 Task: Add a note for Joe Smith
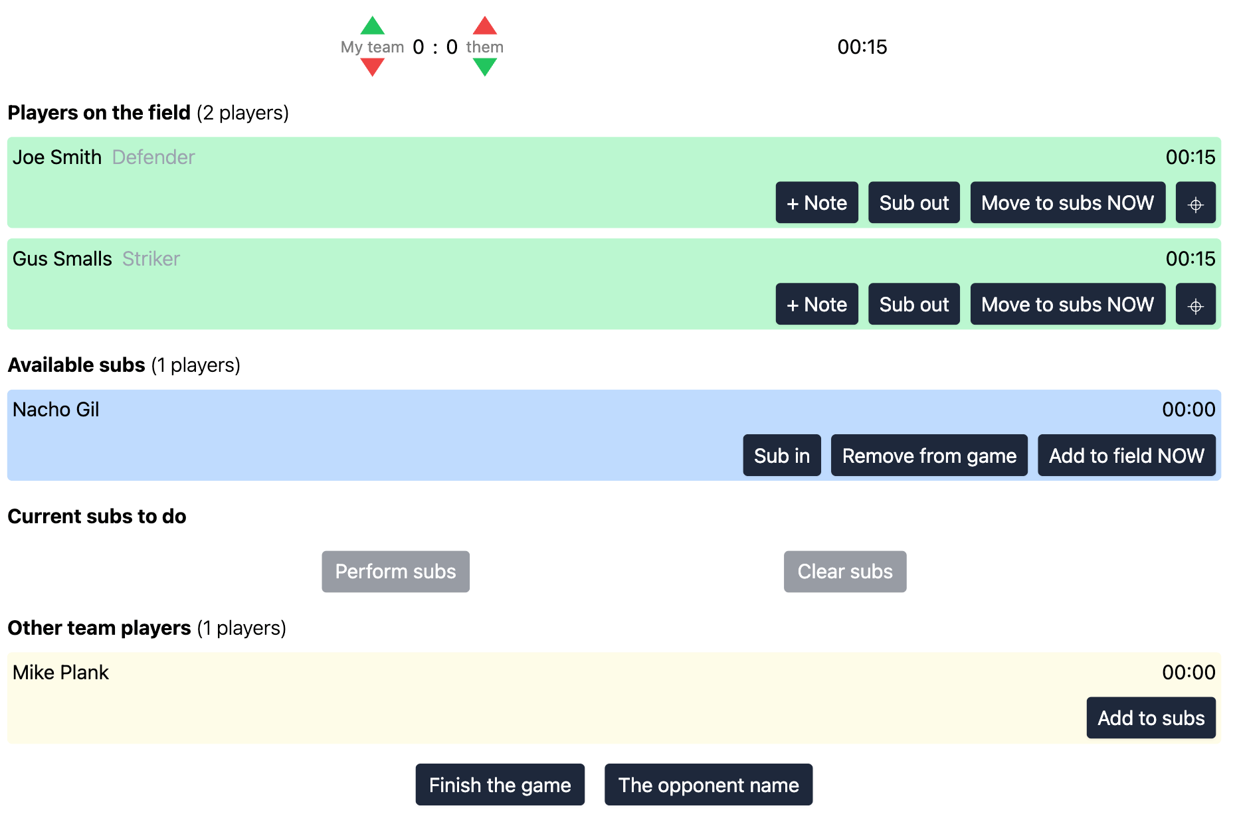click(x=816, y=203)
